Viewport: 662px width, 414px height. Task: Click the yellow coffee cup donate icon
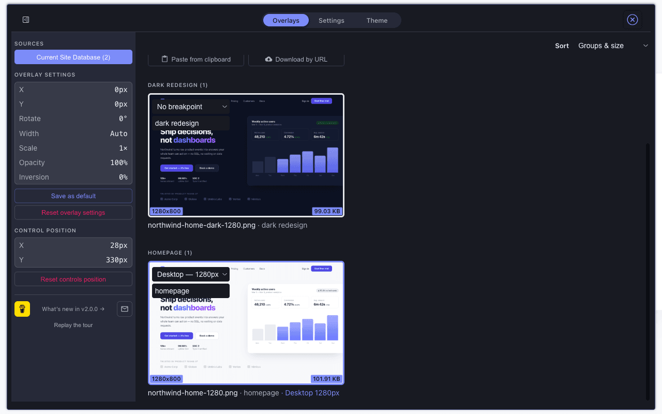tap(22, 309)
